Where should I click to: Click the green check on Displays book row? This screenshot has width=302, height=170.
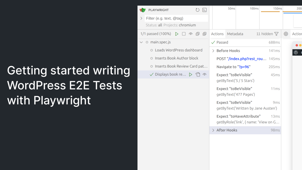[152, 74]
